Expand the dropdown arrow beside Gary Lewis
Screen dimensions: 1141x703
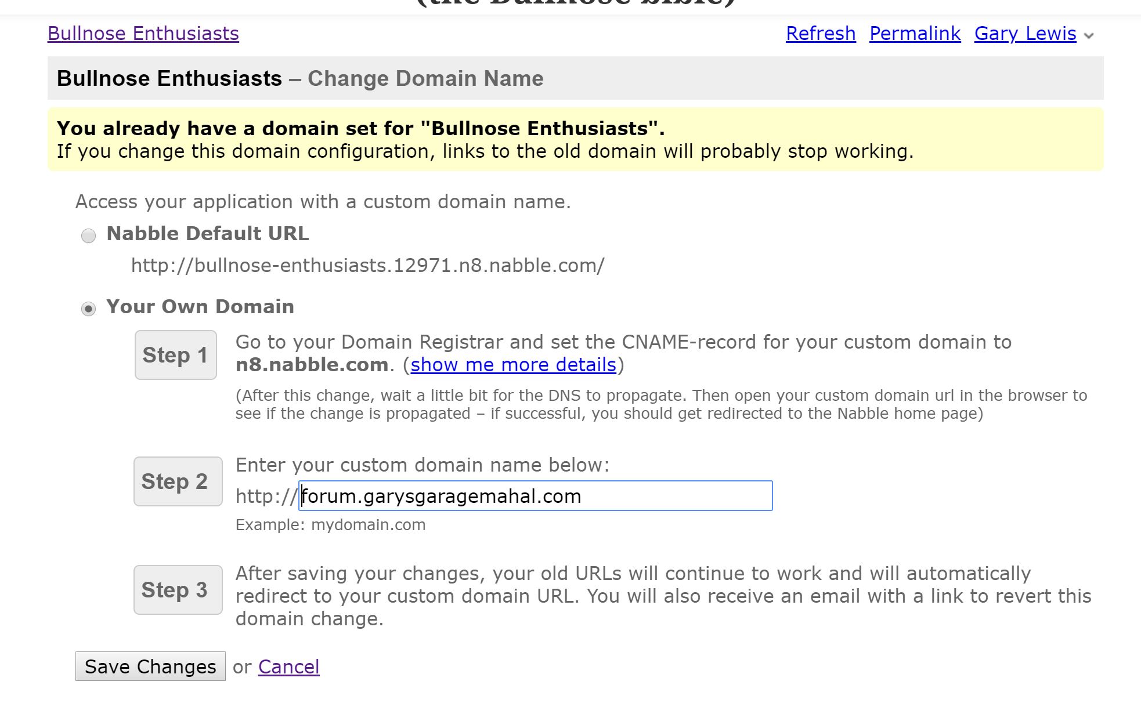tap(1089, 36)
